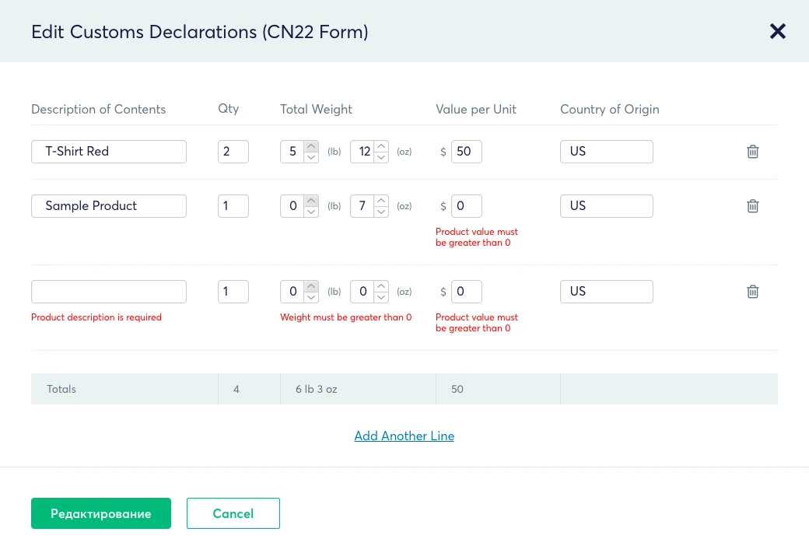Focus the empty description field
Image resolution: width=809 pixels, height=560 pixels.
coord(109,292)
